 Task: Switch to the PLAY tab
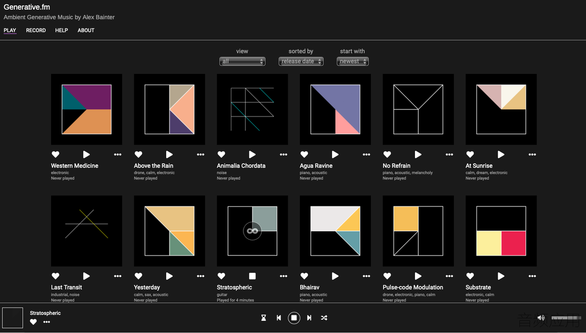[x=10, y=30]
